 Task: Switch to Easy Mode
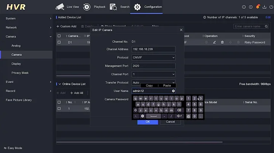[x=13, y=148]
